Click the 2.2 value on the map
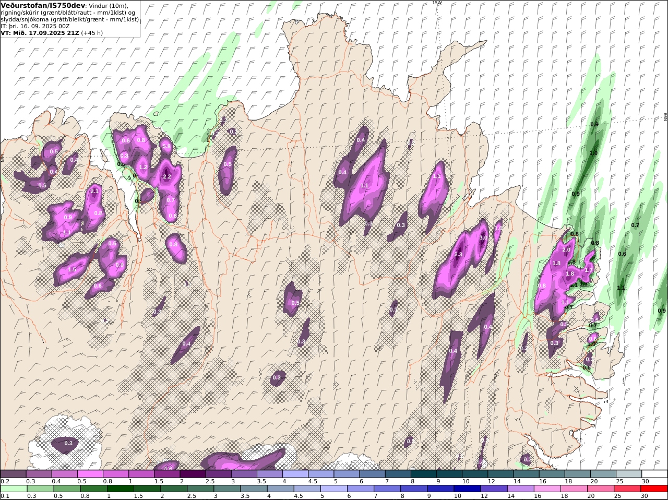This screenshot has width=668, height=500. tap(167, 177)
